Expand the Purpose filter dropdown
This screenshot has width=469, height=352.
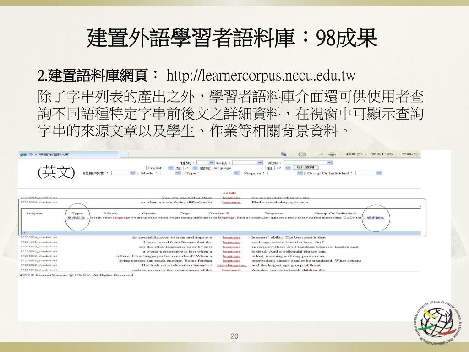point(285,173)
